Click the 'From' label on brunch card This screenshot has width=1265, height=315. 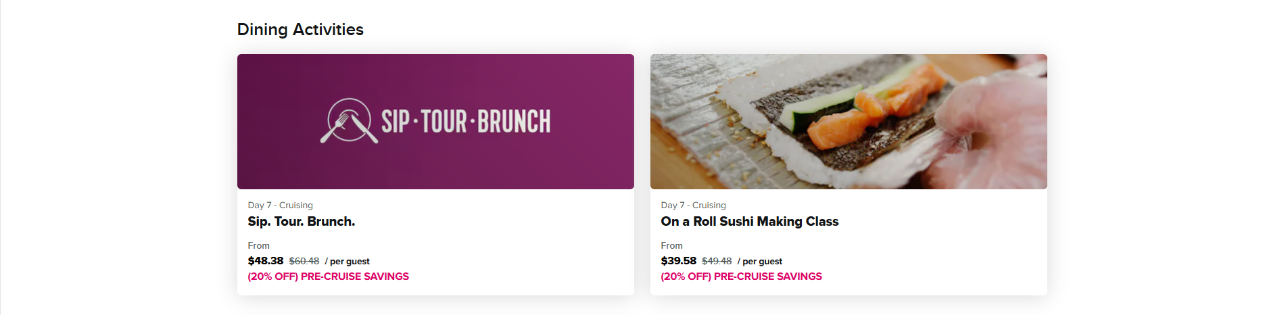[x=258, y=246]
